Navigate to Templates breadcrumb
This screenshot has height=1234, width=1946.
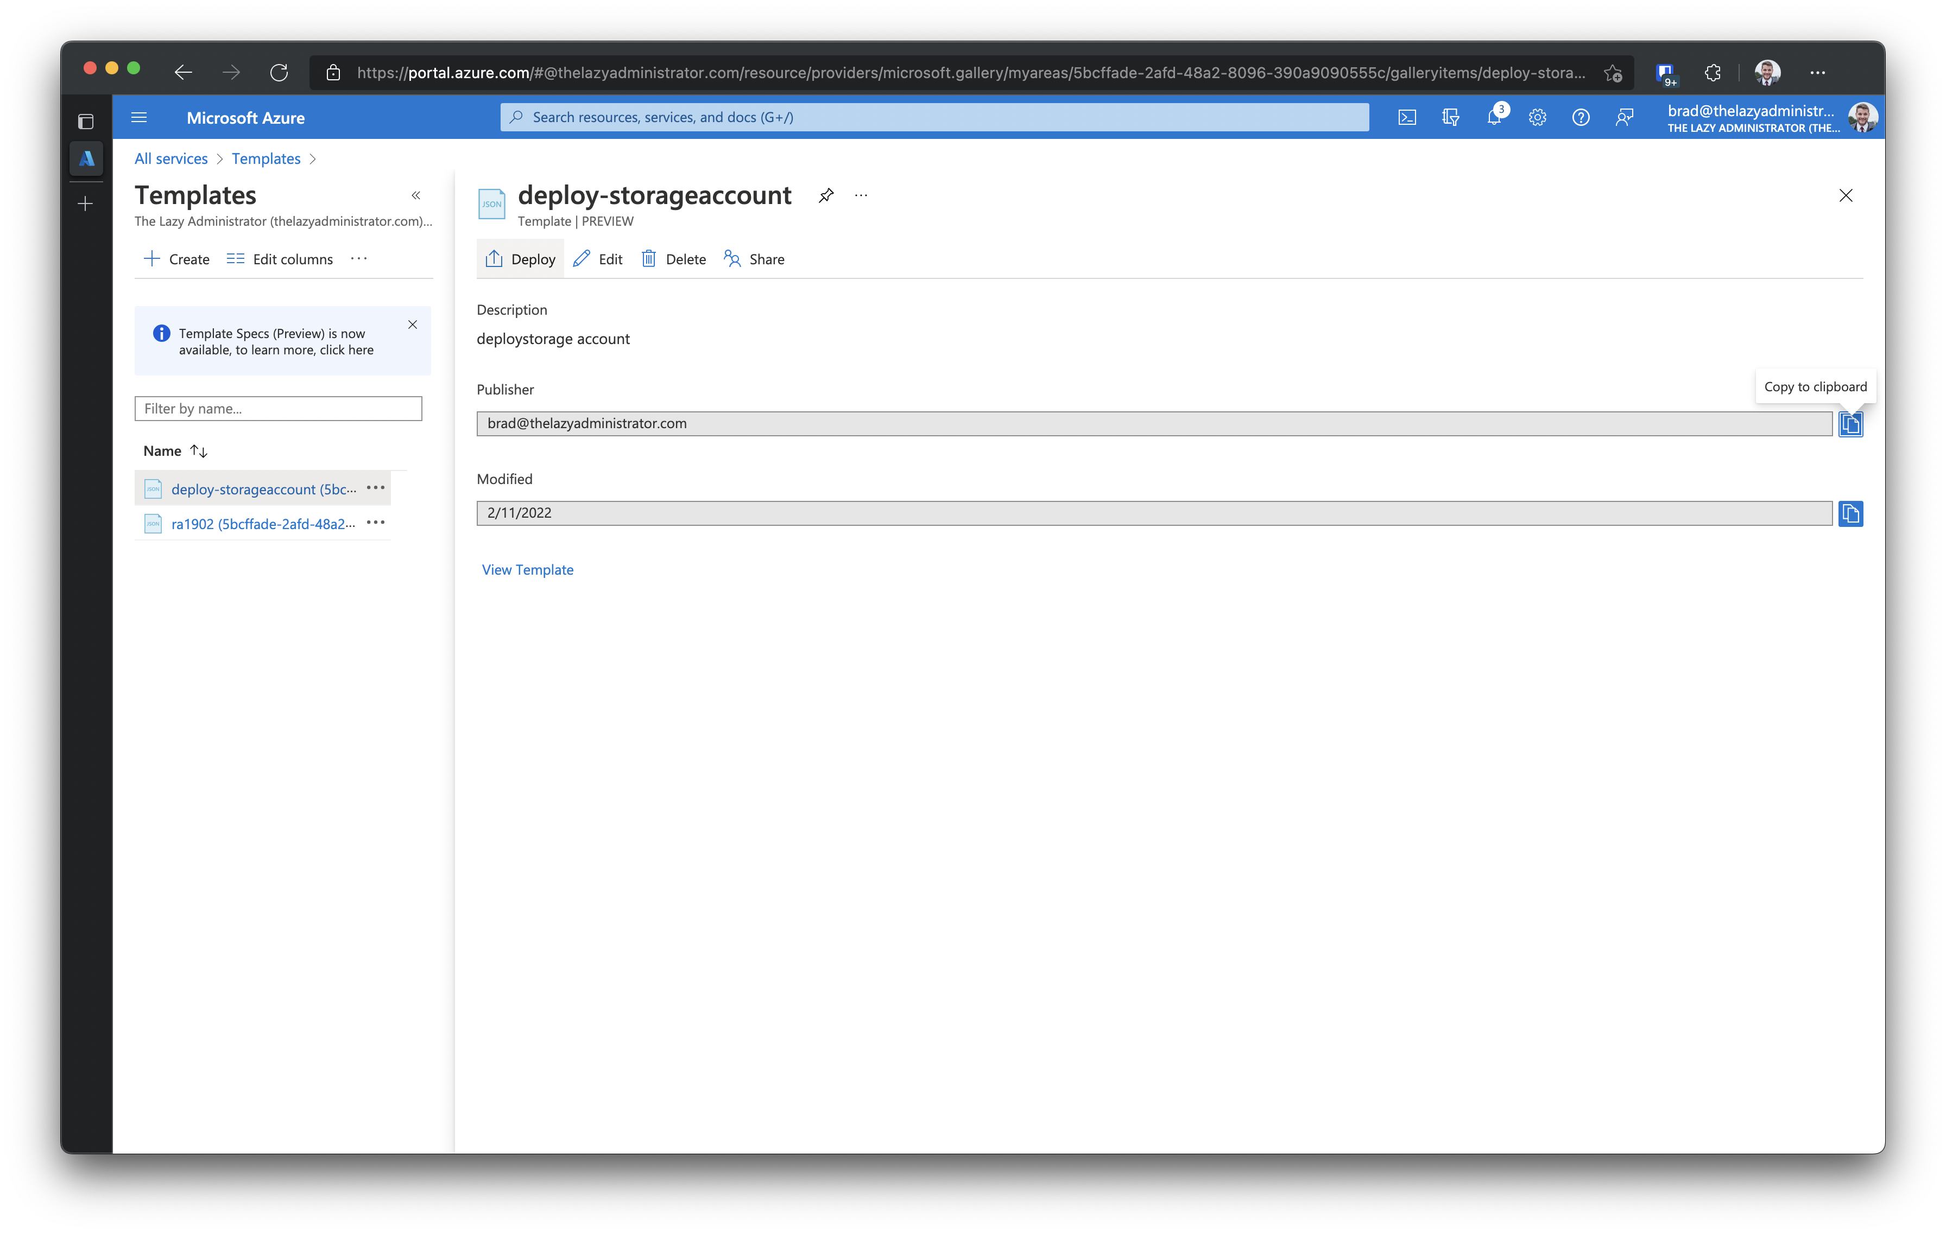[266, 159]
